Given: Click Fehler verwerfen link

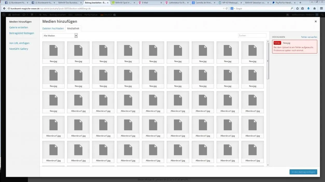Looking at the screenshot, I should [x=309, y=37].
